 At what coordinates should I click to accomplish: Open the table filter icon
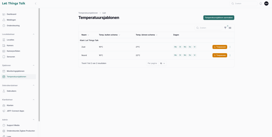coord(225,28)
